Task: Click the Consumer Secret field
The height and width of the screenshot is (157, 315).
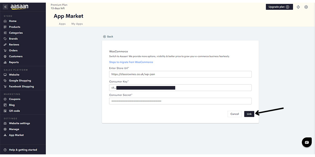Action: pos(180,101)
